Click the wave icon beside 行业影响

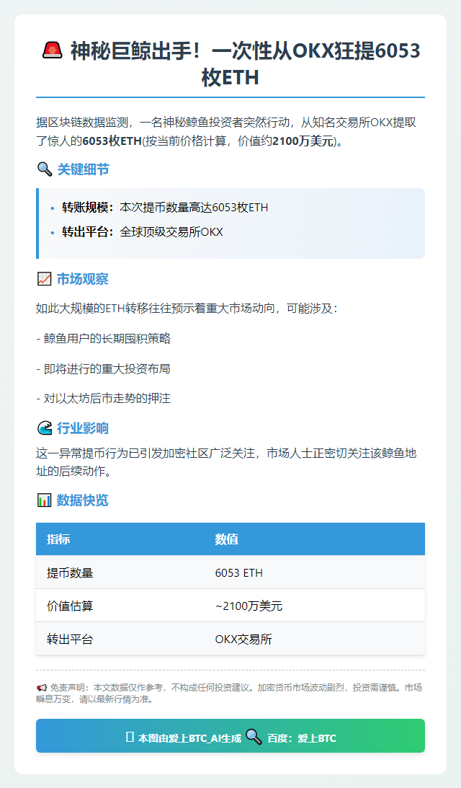[45, 428]
